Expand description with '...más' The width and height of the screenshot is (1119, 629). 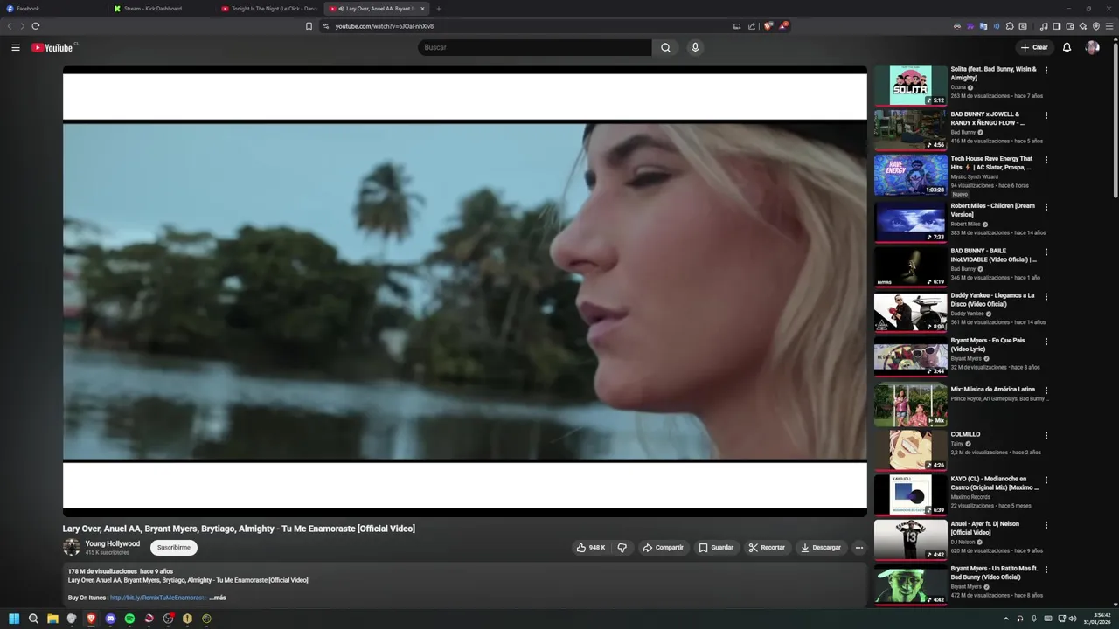click(218, 598)
